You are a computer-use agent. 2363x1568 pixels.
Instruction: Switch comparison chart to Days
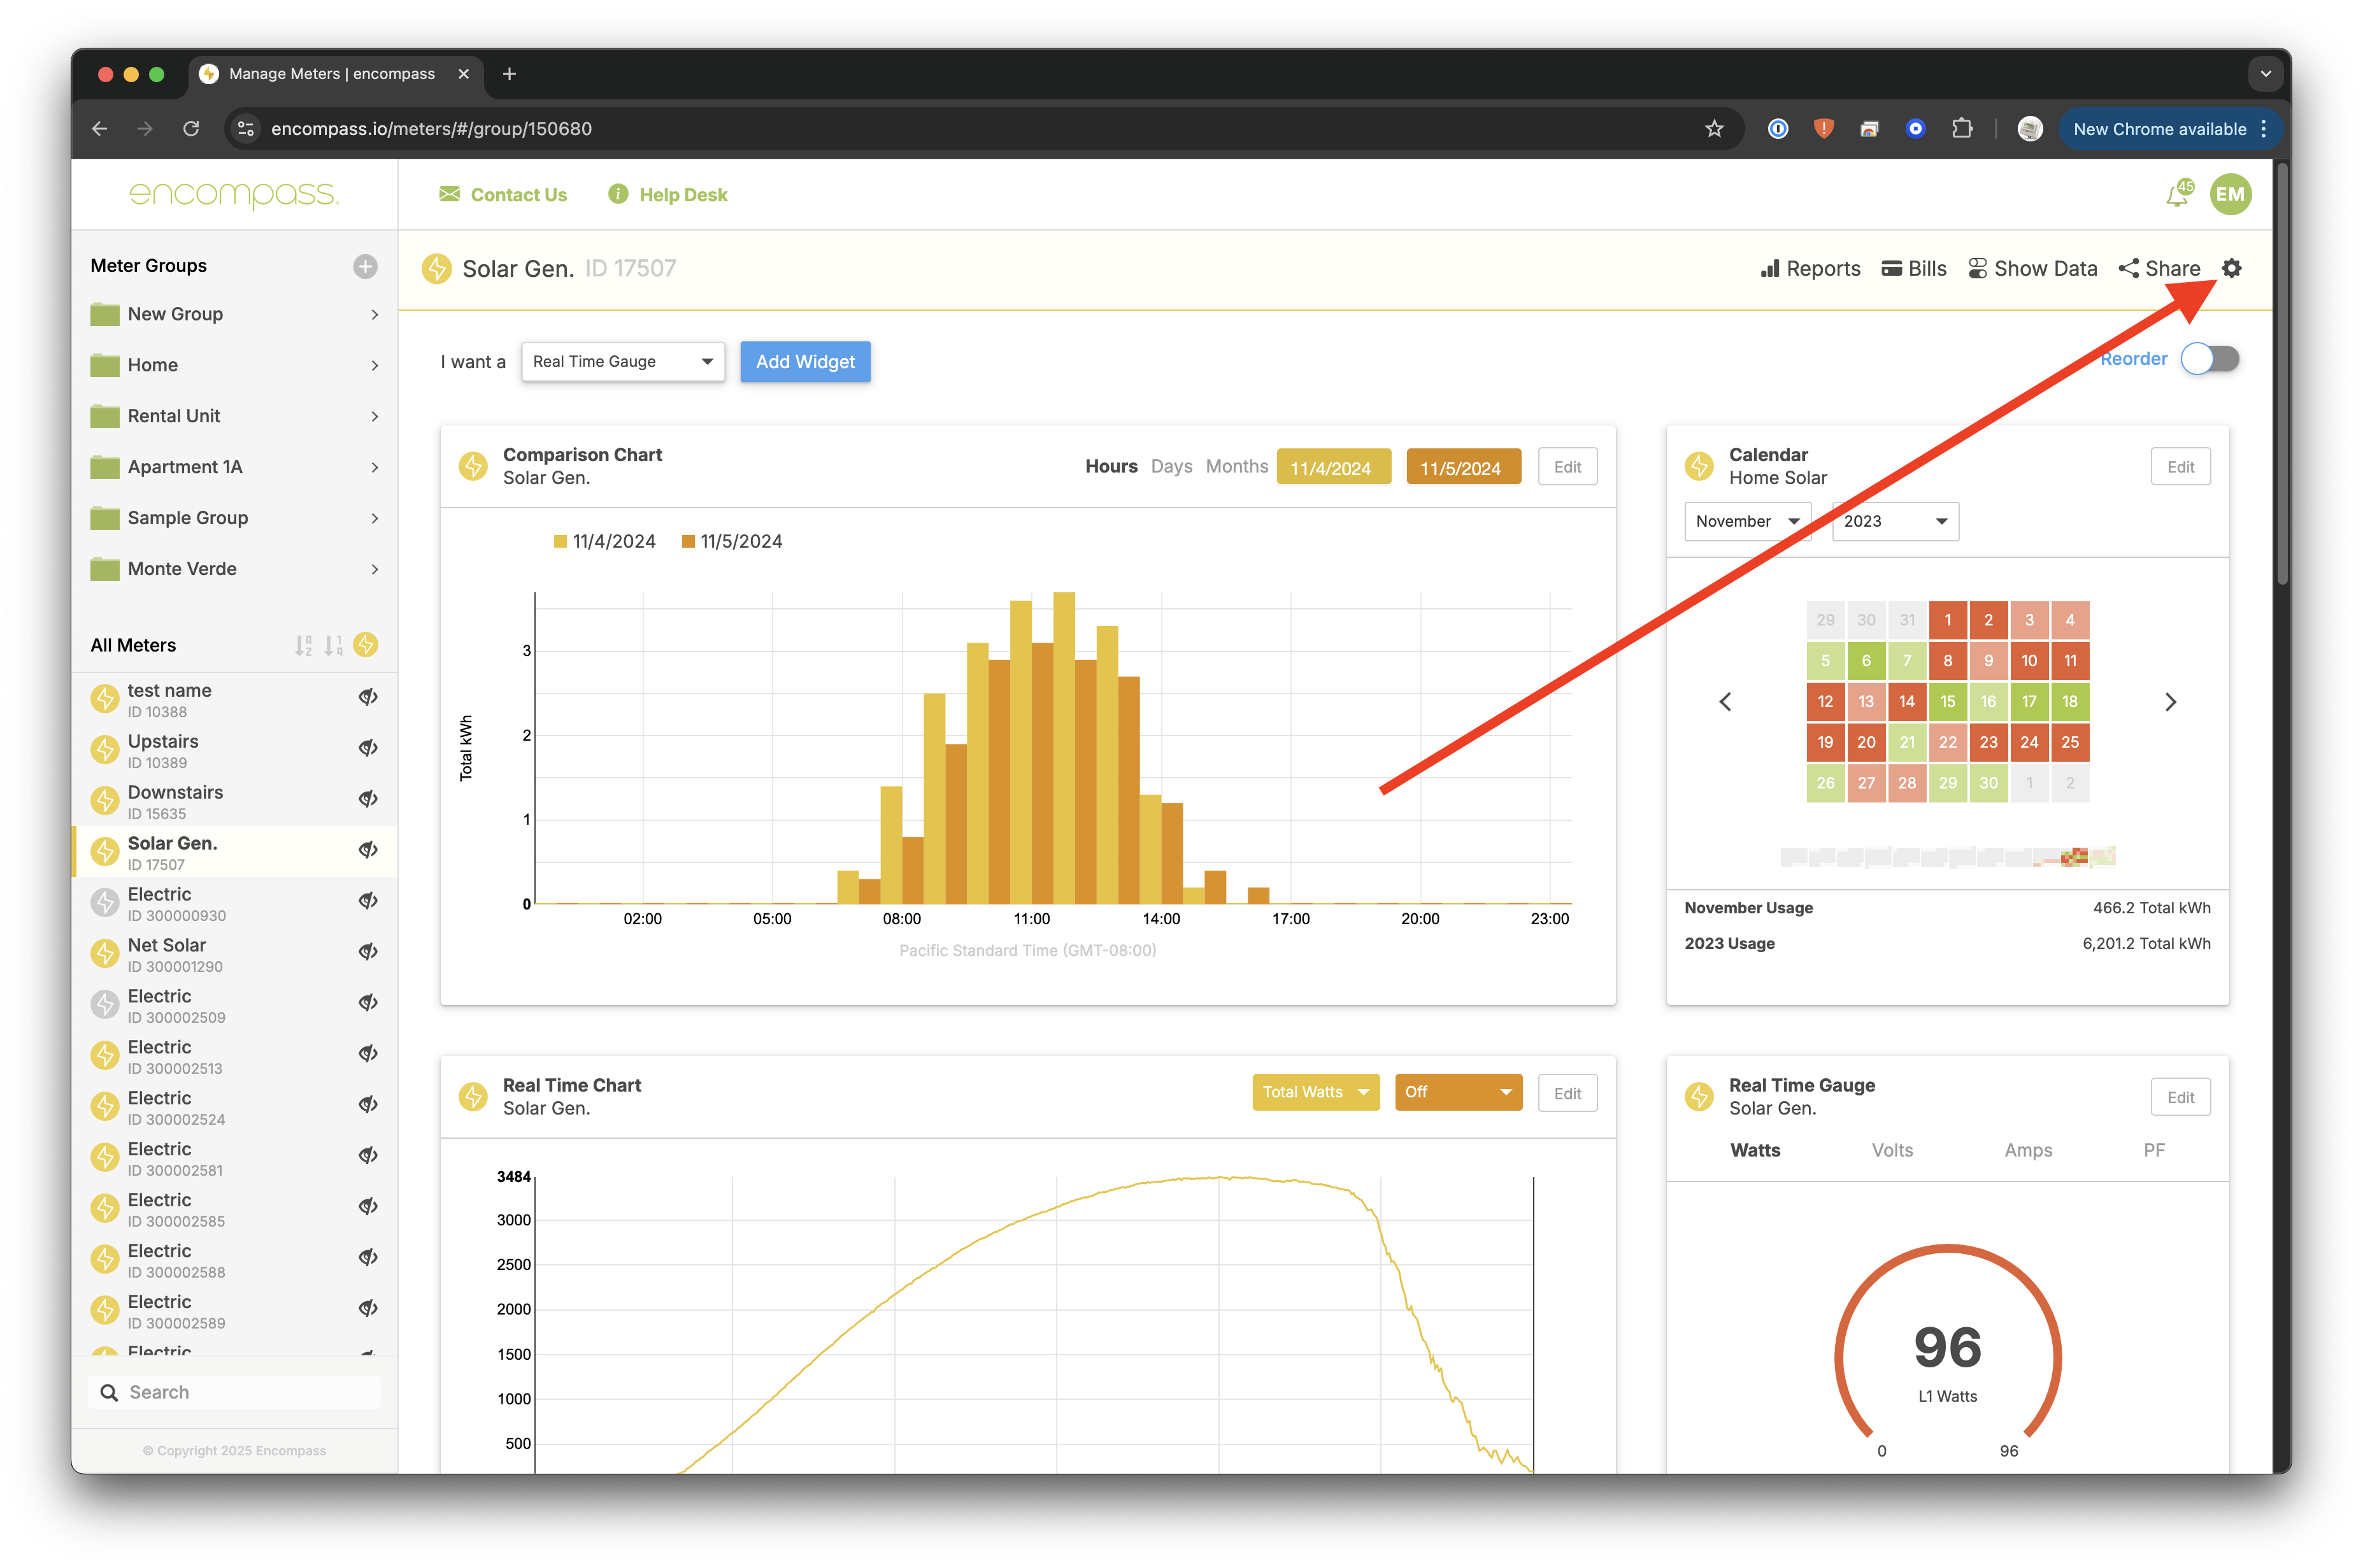pyautogui.click(x=1171, y=466)
